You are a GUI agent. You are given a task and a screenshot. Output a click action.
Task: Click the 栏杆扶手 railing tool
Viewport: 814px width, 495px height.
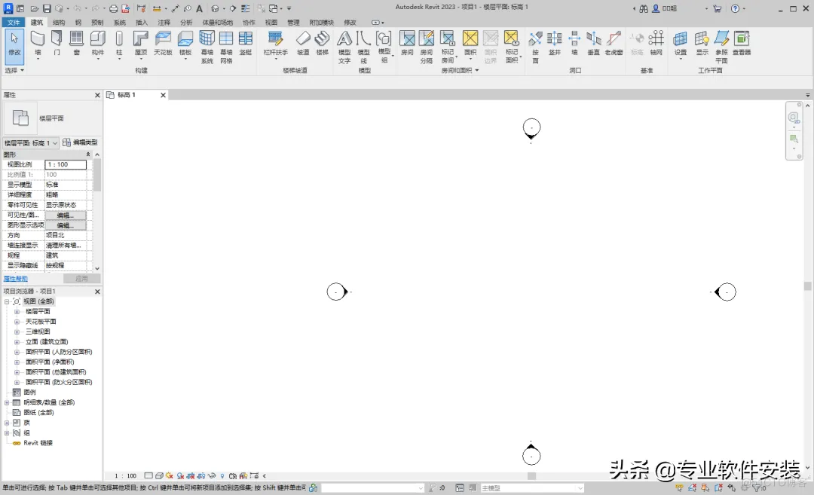click(x=276, y=42)
